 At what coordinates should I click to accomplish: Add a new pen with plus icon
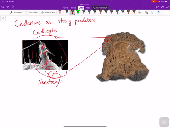point(140,12)
